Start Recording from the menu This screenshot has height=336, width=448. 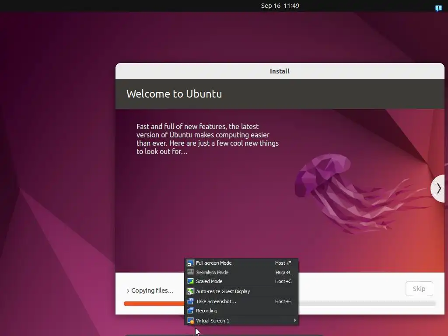(241, 311)
